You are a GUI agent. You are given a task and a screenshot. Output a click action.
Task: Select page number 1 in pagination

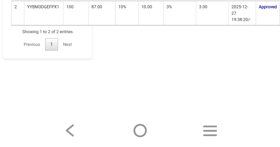tap(51, 44)
